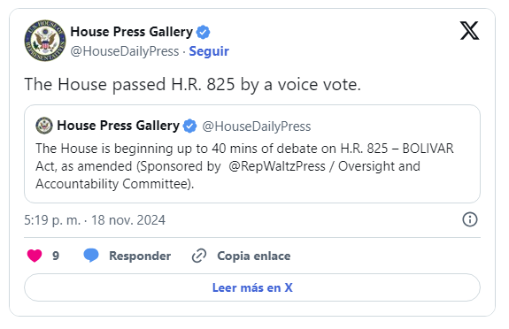This screenshot has width=509, height=329.
Task: Open the circled info icon next to the date
Action: tap(470, 219)
